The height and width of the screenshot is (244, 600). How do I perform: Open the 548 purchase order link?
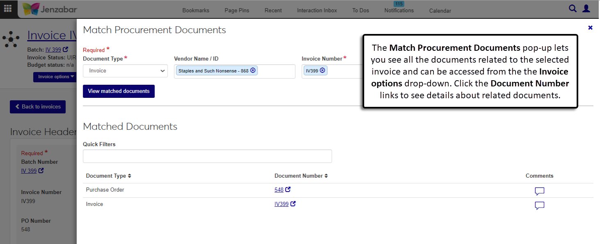tap(279, 190)
